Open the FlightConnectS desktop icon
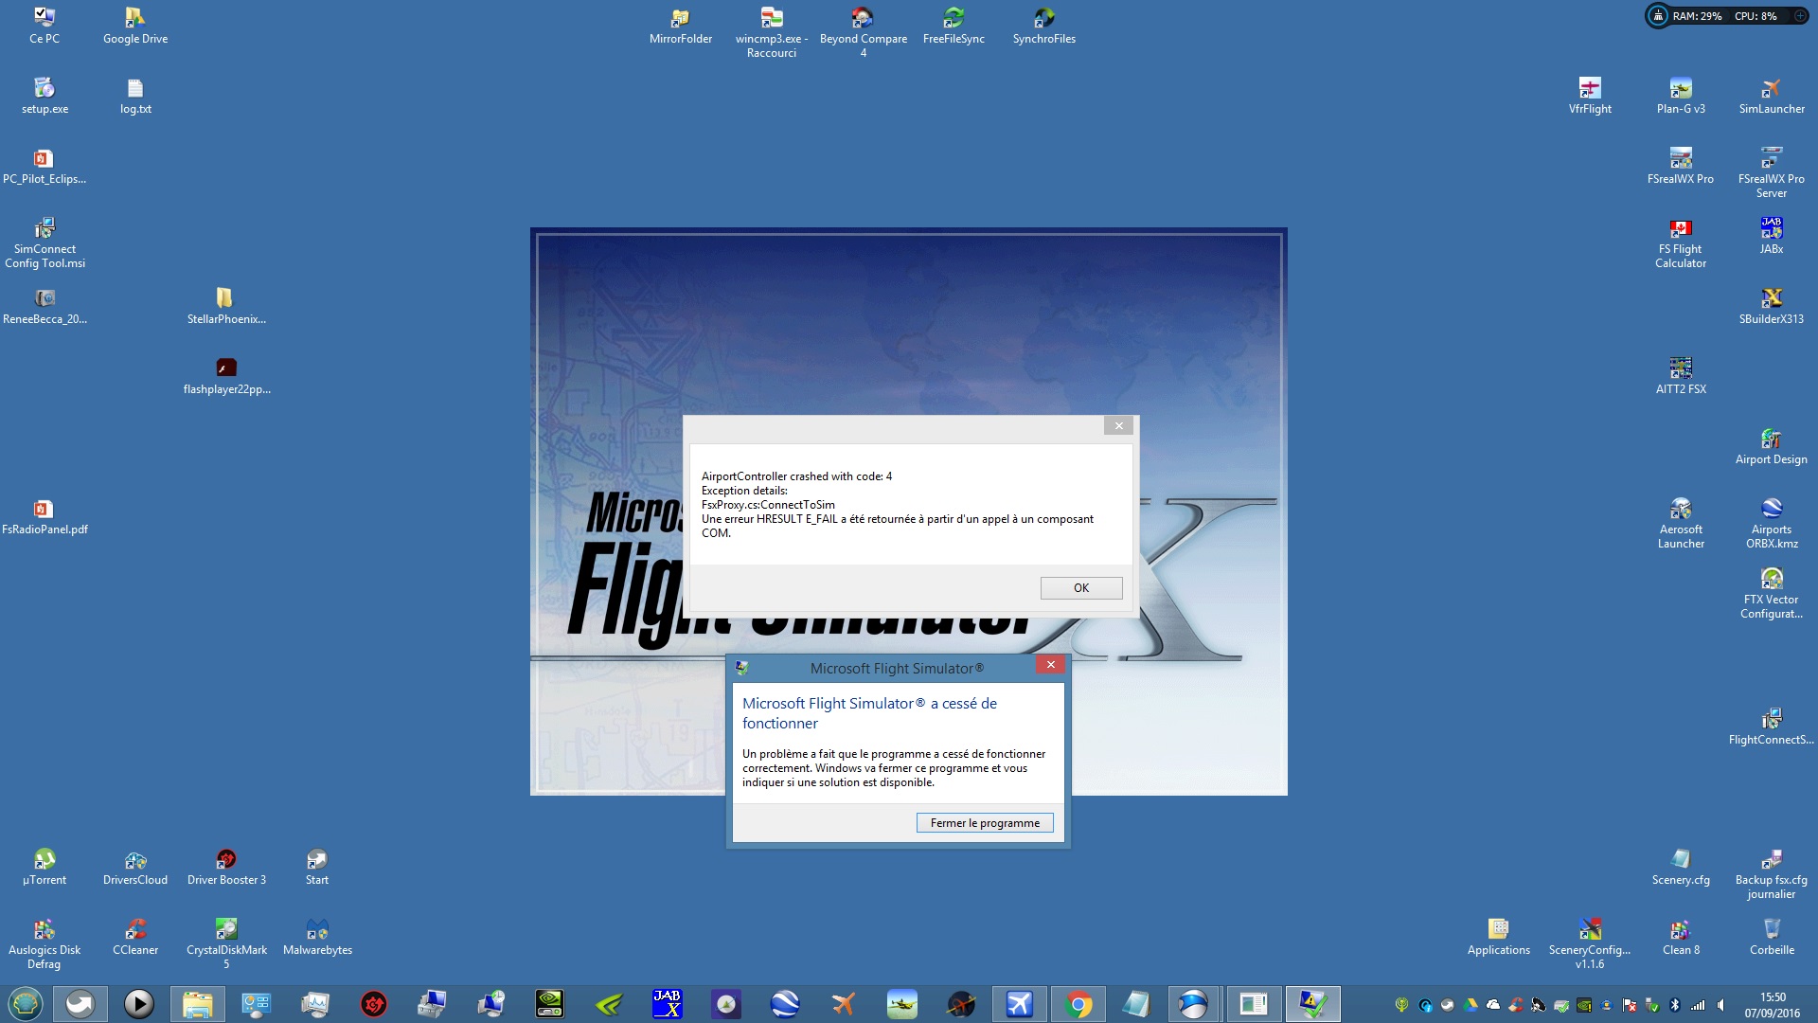Image resolution: width=1818 pixels, height=1023 pixels. (1772, 727)
